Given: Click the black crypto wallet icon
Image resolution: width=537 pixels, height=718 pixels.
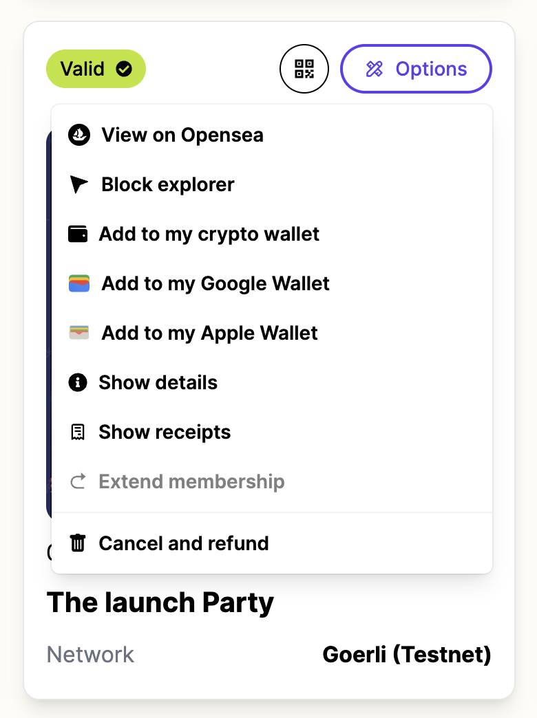Looking at the screenshot, I should (78, 234).
